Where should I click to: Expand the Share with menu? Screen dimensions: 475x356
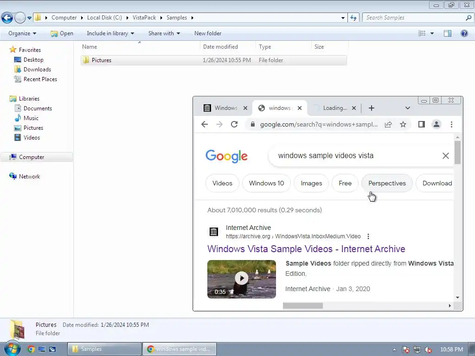pyautogui.click(x=164, y=33)
